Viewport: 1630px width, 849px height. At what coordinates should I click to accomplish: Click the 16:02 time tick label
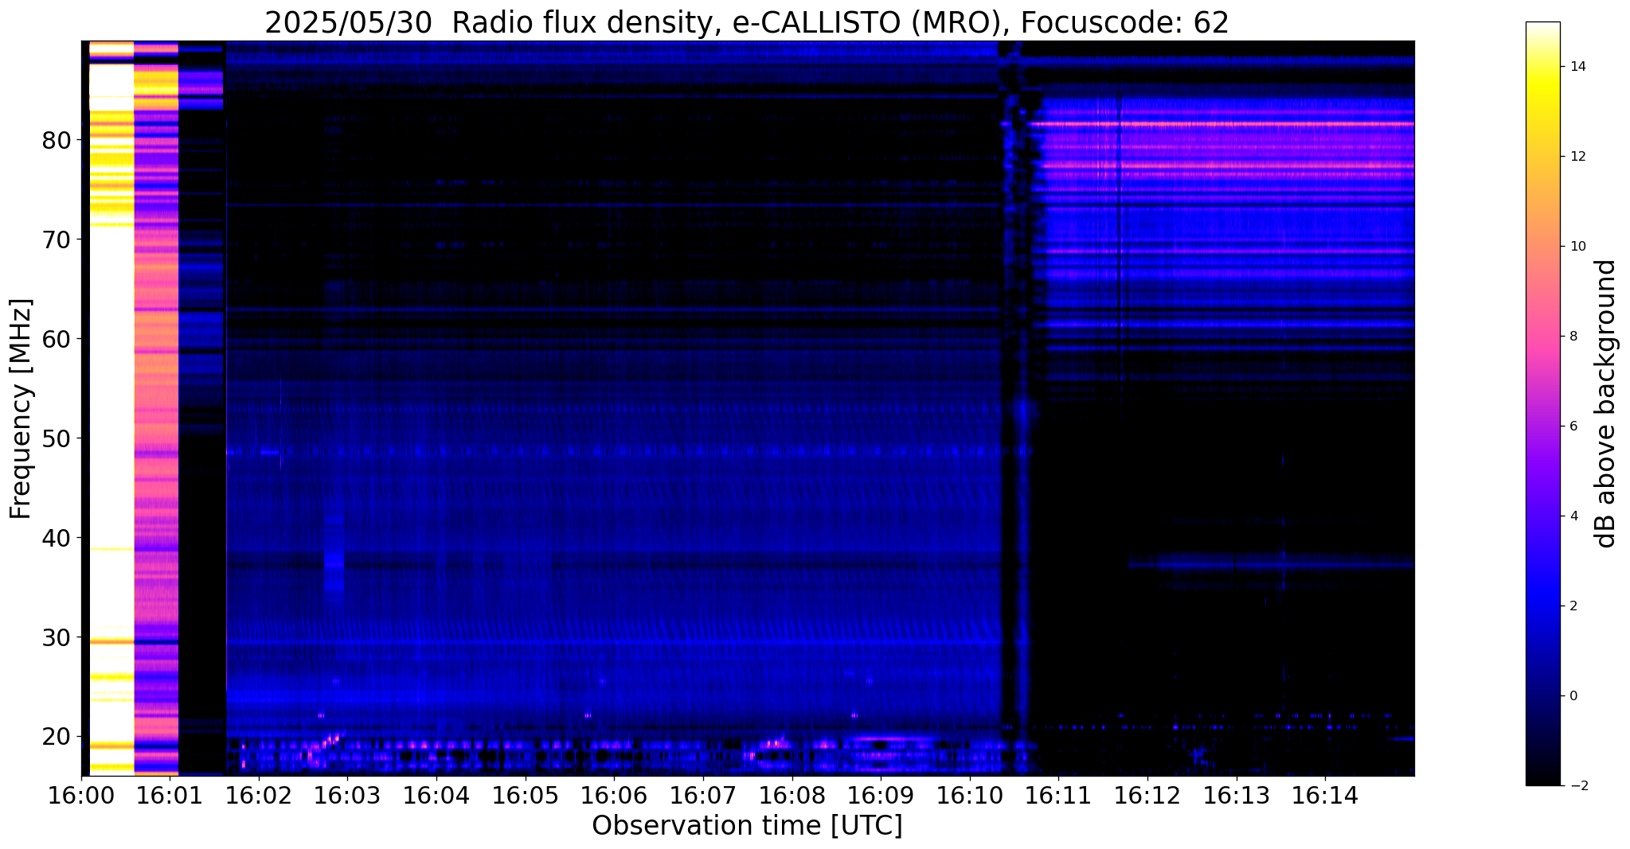pos(259,796)
